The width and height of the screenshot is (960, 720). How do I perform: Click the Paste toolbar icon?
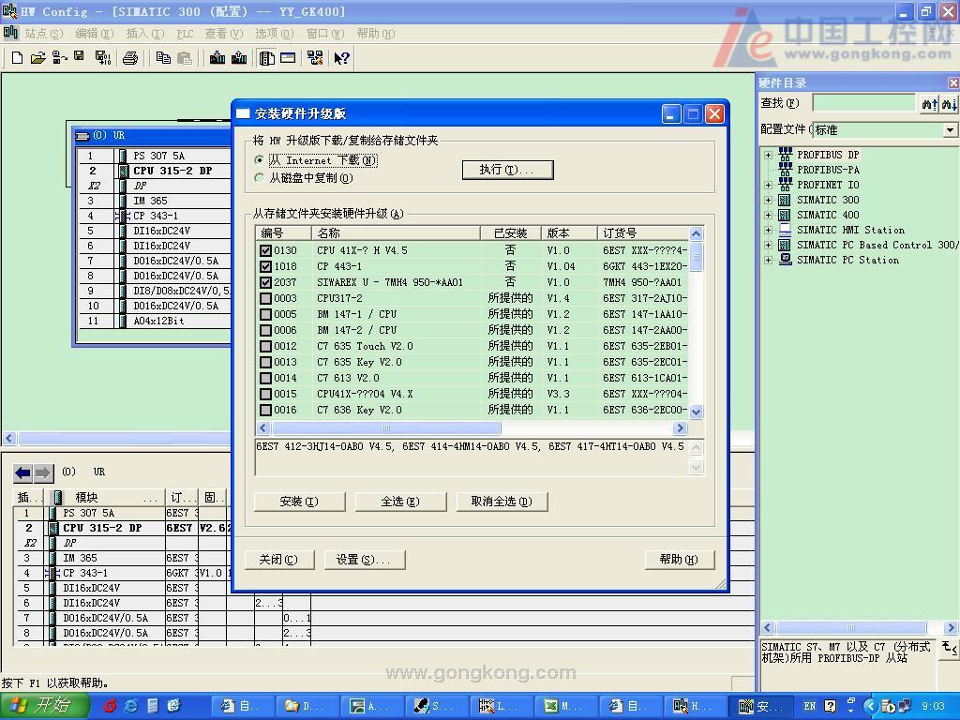[185, 58]
